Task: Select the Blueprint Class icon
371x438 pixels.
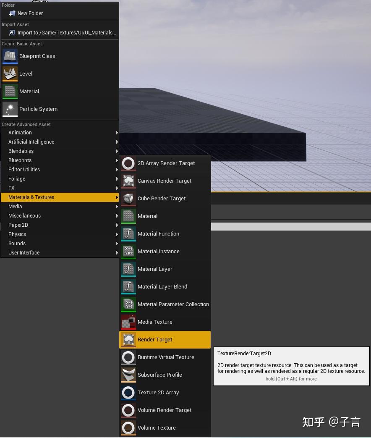Action: tap(10, 56)
